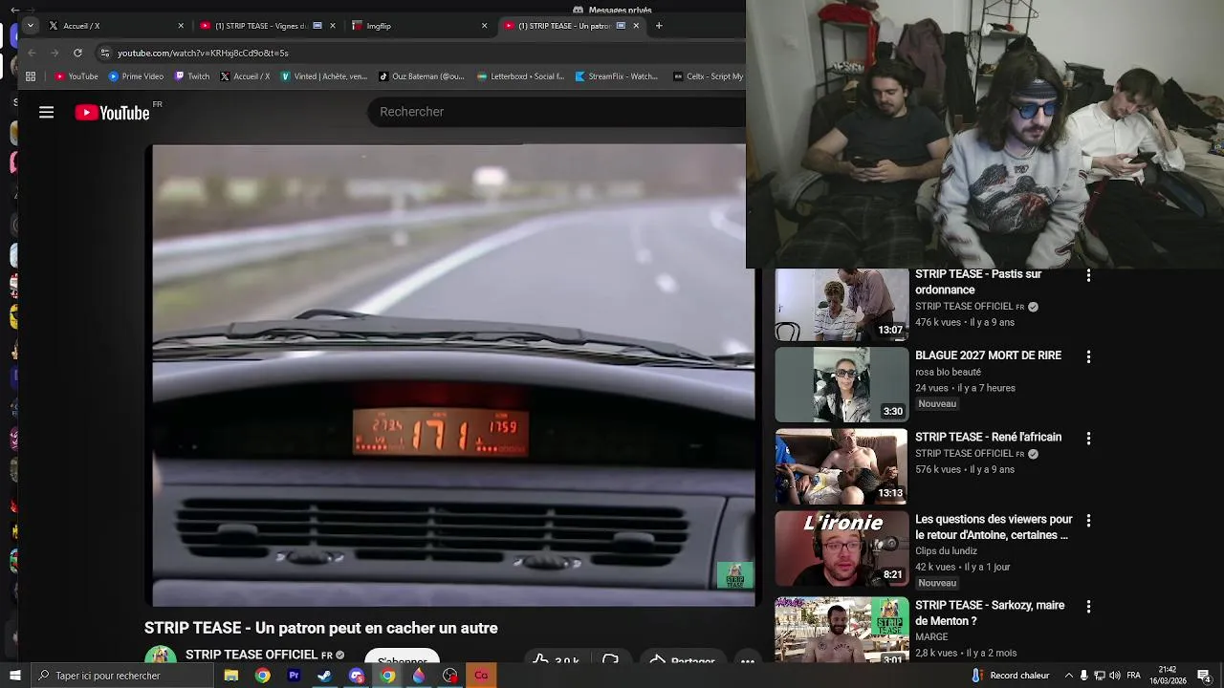Image resolution: width=1224 pixels, height=688 pixels.
Task: Open video STRIP TEASE - René l'africain
Action: pyautogui.click(x=988, y=437)
